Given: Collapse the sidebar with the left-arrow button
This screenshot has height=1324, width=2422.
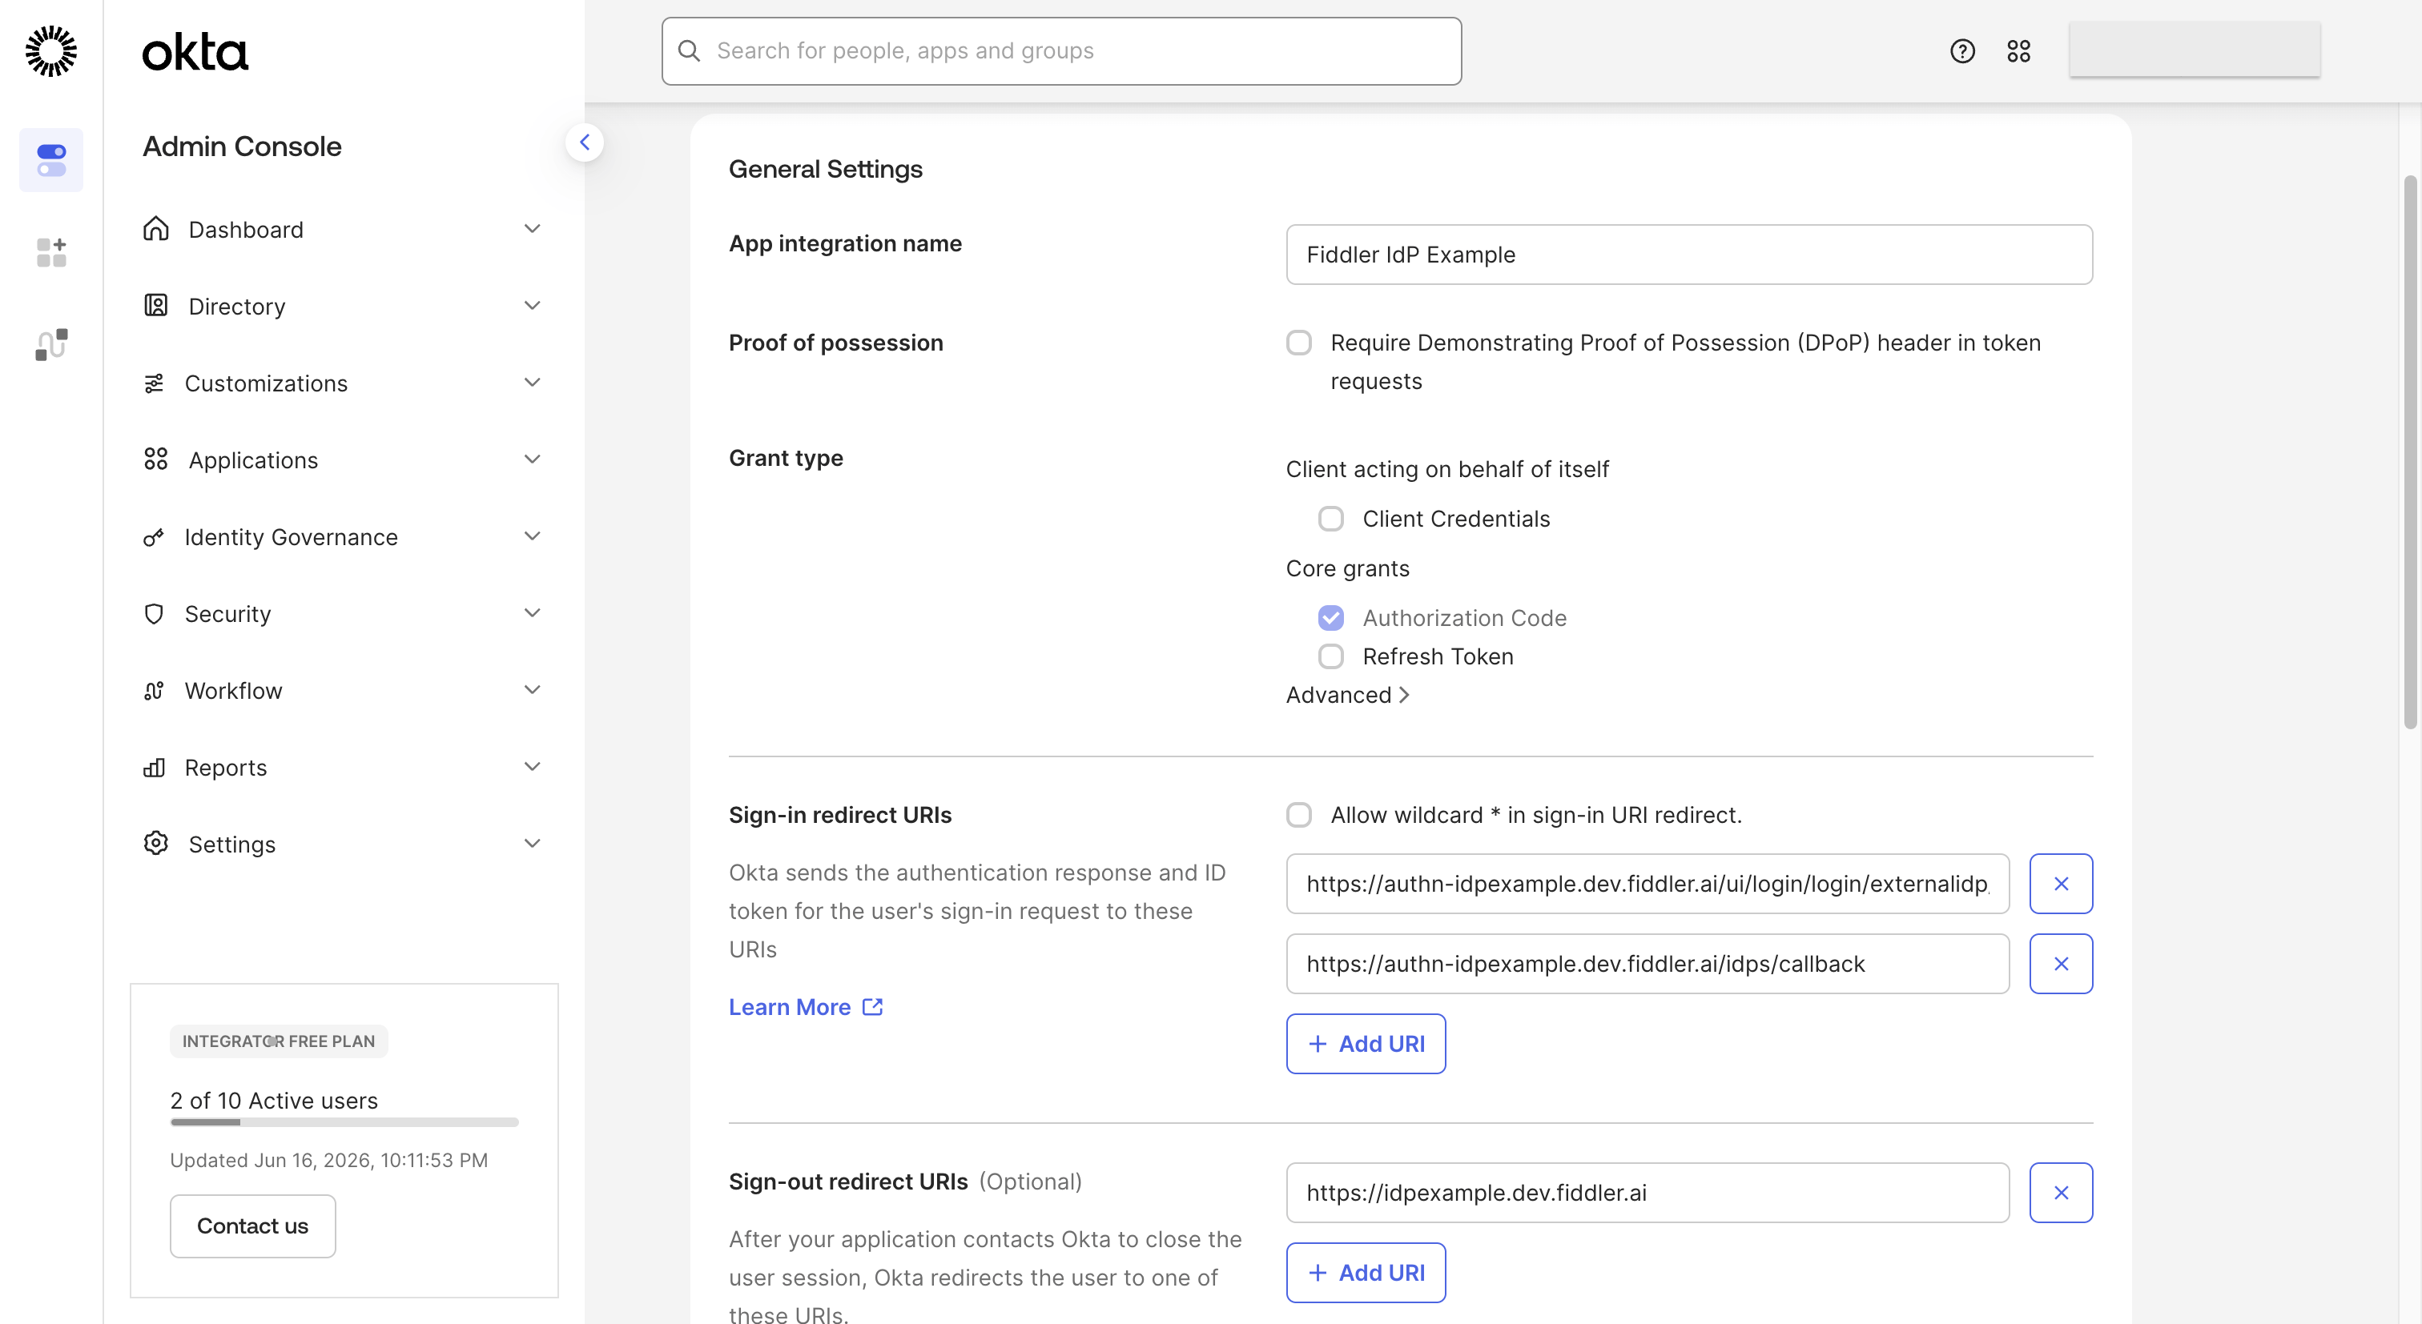Looking at the screenshot, I should [x=585, y=142].
